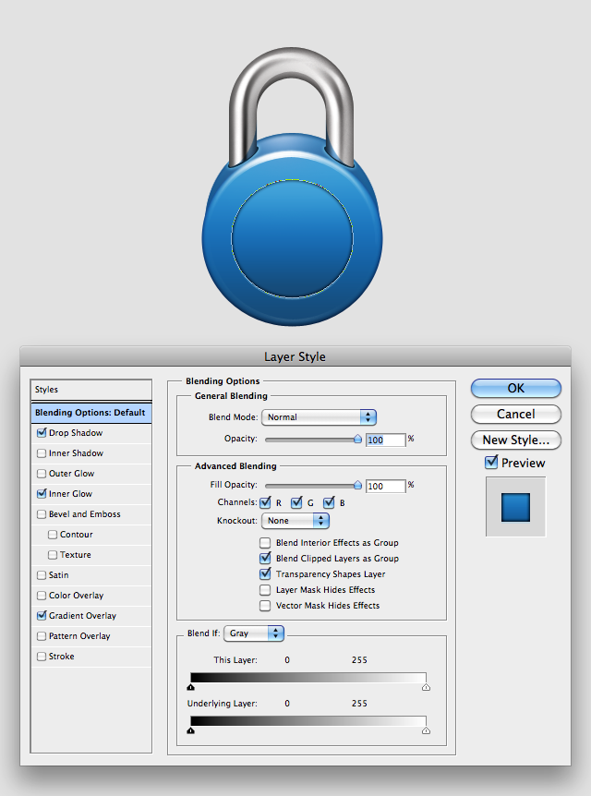Viewport: 591px width, 796px height.
Task: Toggle the B channel checkbox
Action: click(329, 503)
